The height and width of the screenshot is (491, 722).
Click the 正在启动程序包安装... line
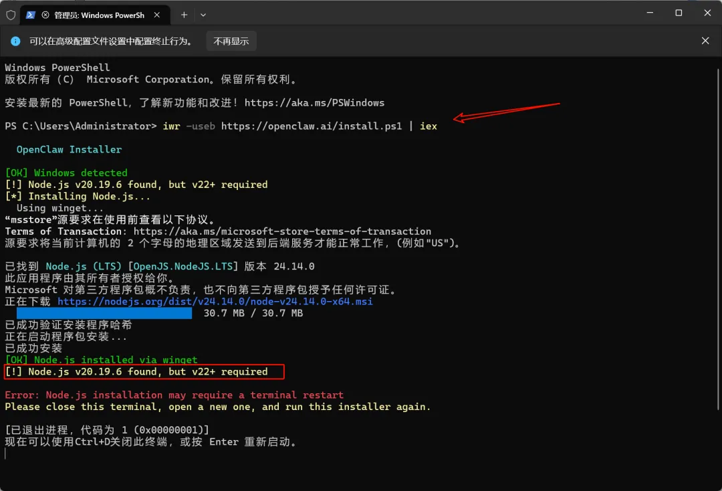tap(66, 336)
